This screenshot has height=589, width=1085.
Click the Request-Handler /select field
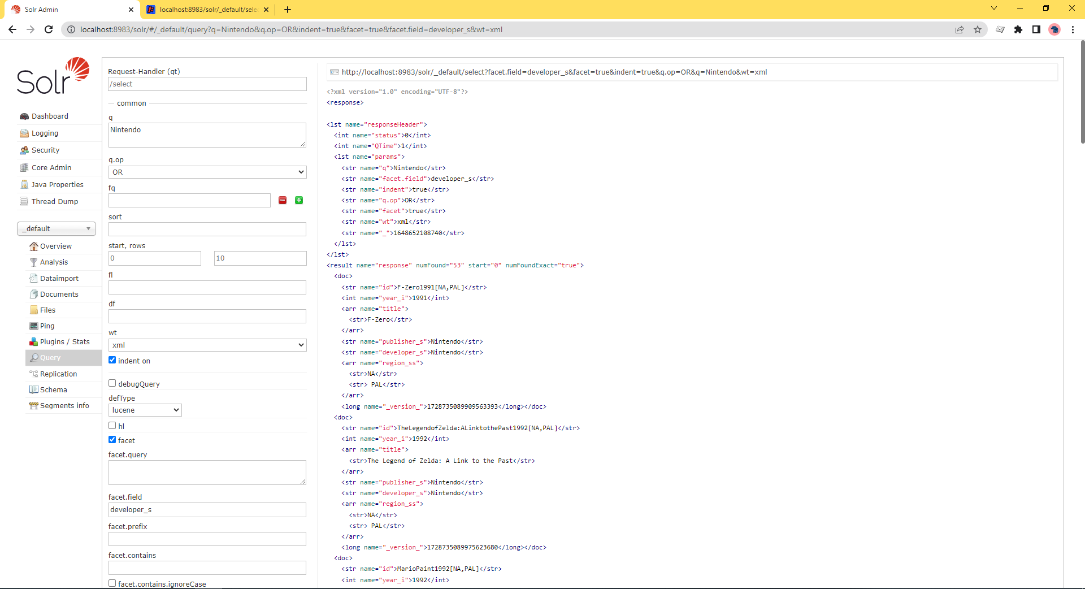coord(207,84)
